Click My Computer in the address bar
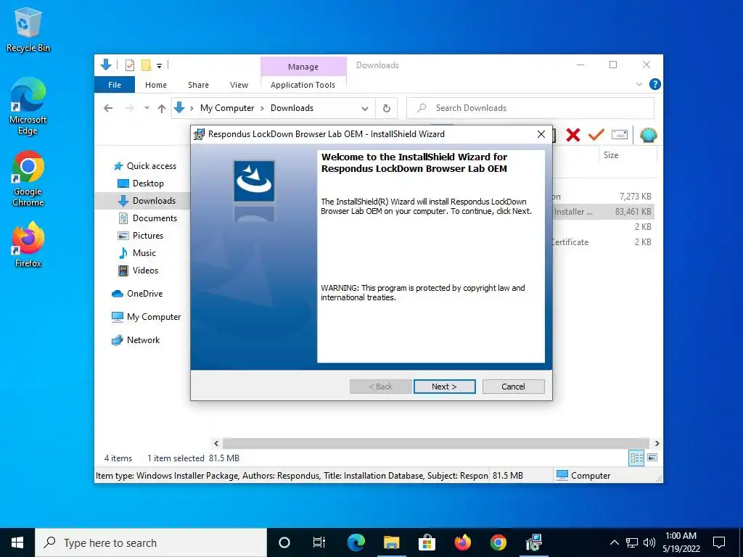 (227, 108)
